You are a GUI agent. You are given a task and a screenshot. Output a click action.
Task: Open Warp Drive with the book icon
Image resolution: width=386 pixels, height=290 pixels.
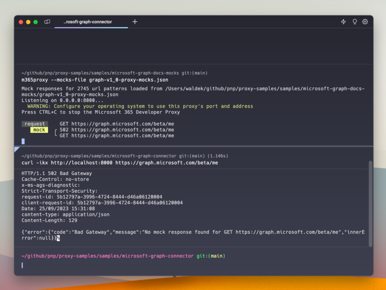[x=47, y=22]
